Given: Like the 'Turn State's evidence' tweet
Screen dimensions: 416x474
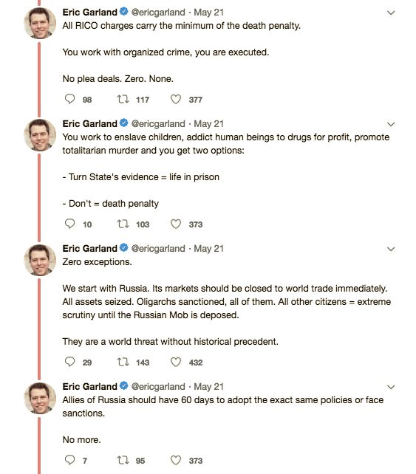Looking at the screenshot, I should click(x=176, y=224).
